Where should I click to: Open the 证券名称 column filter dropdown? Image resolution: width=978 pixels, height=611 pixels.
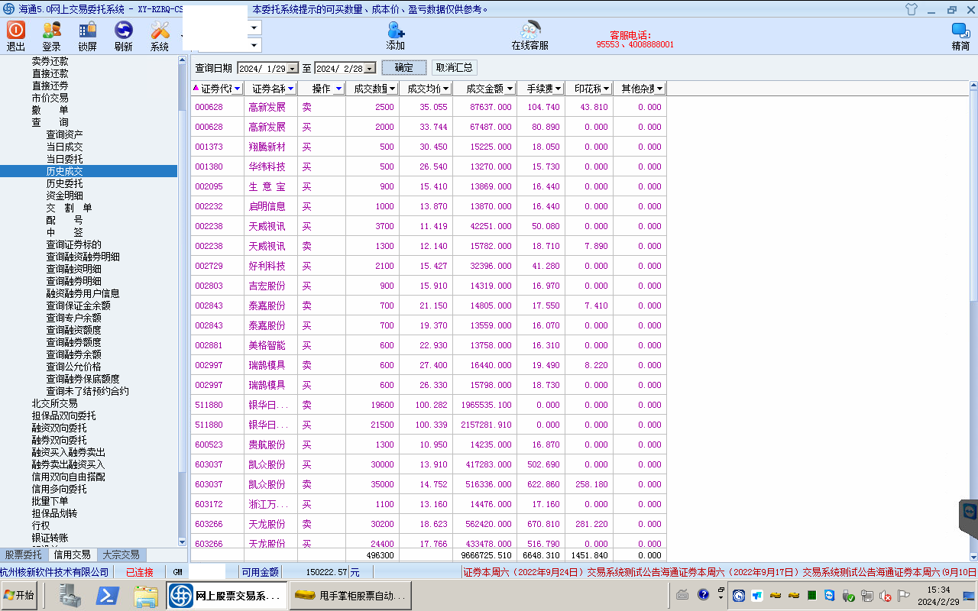pyautogui.click(x=290, y=89)
